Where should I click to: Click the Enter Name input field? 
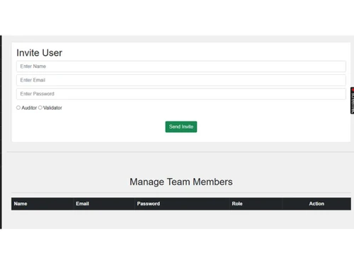click(x=181, y=66)
